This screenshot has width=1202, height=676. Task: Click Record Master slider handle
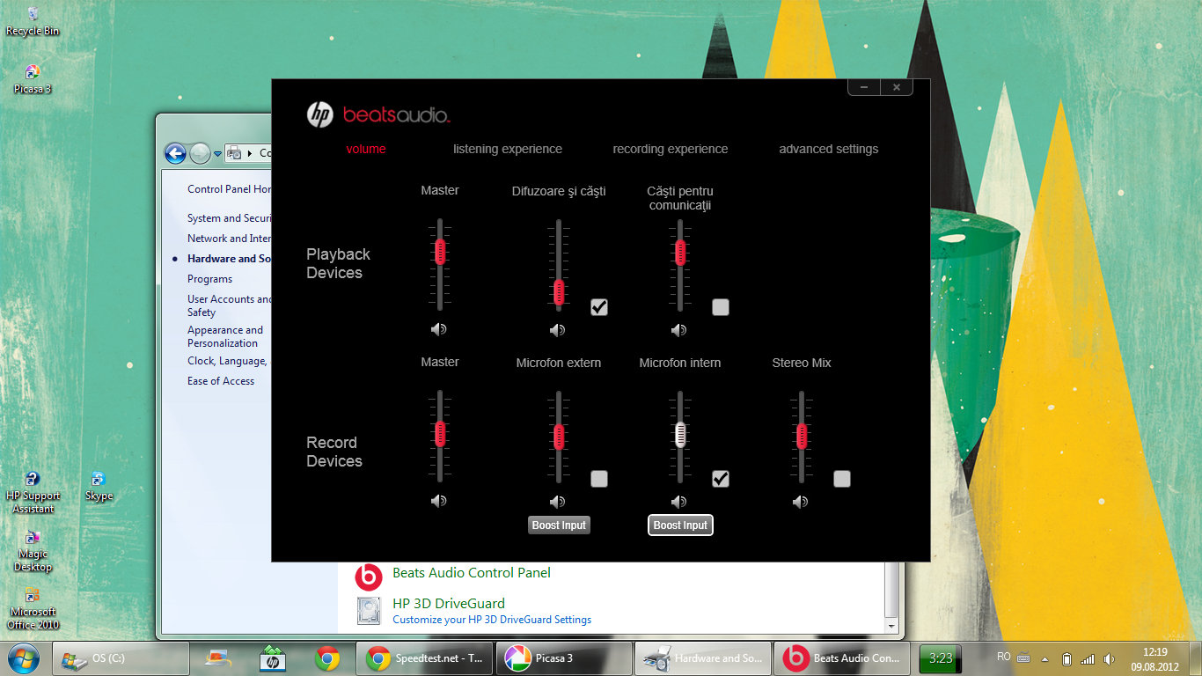coord(440,433)
